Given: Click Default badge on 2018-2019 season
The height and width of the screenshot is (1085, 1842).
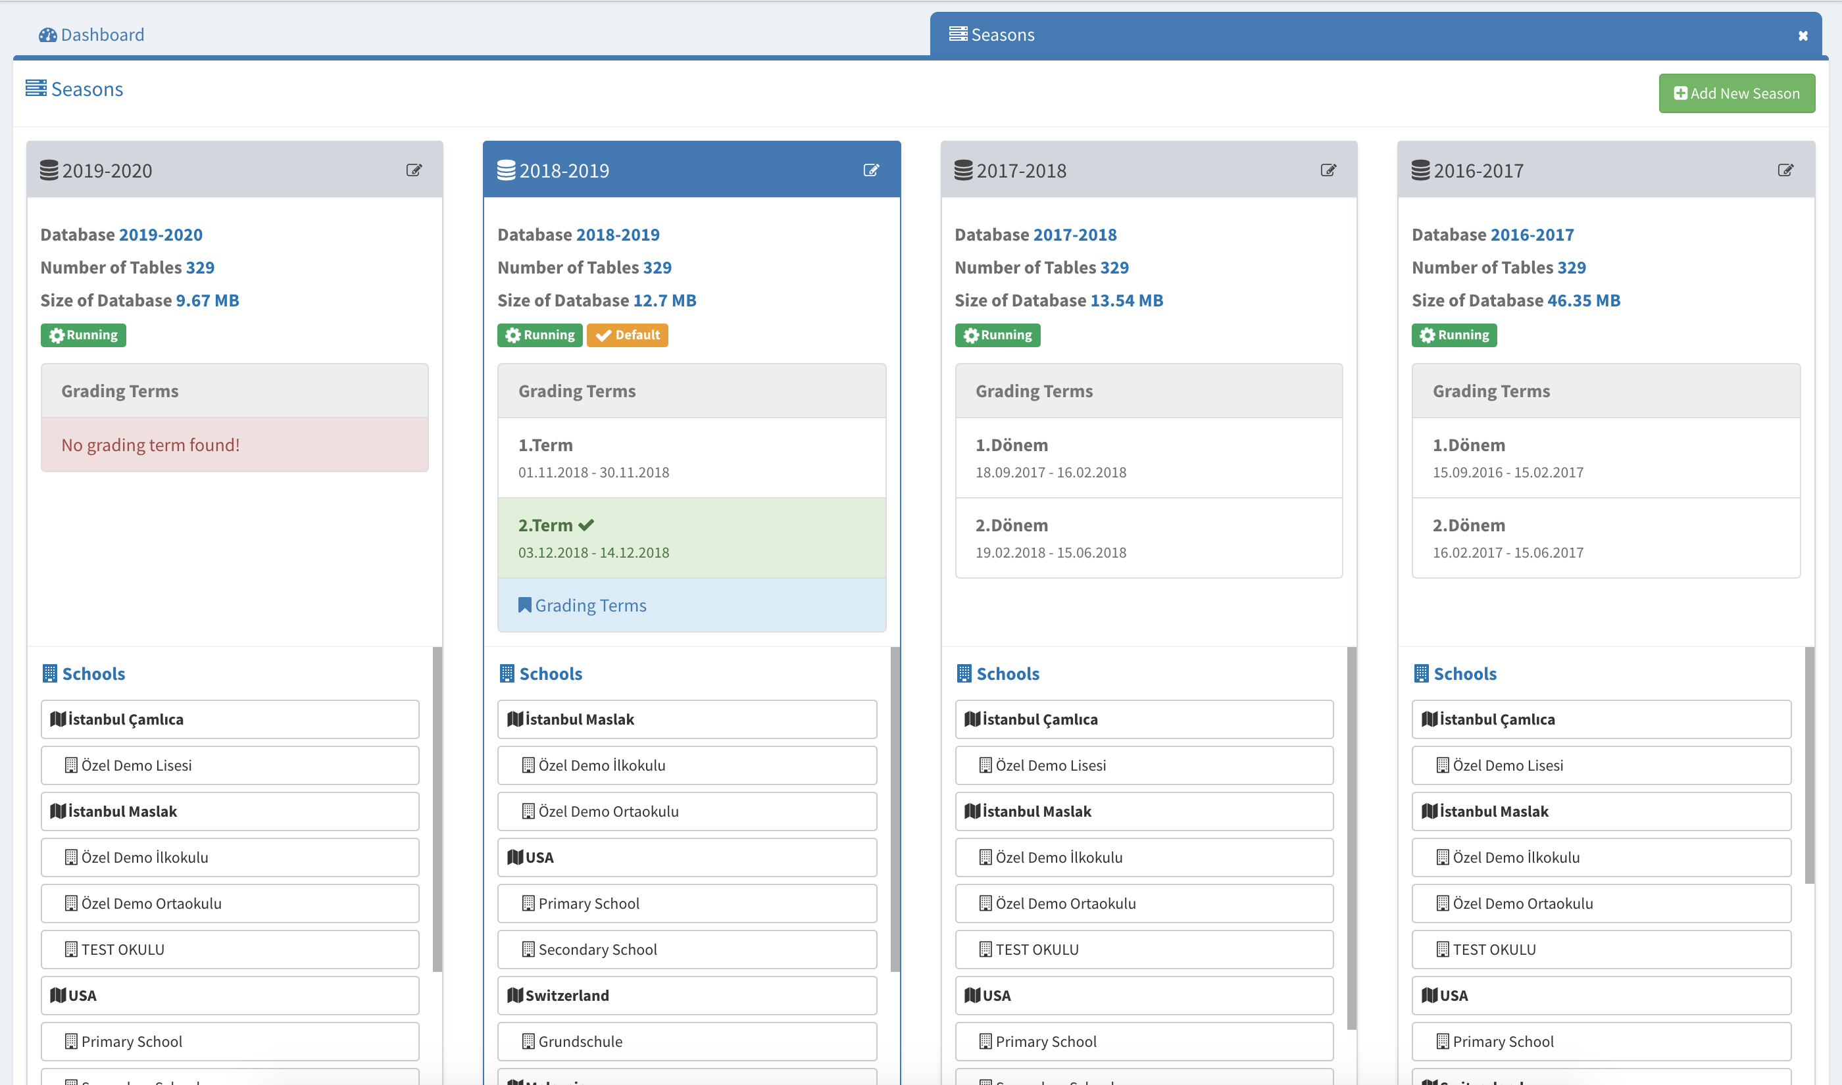Looking at the screenshot, I should [x=628, y=335].
